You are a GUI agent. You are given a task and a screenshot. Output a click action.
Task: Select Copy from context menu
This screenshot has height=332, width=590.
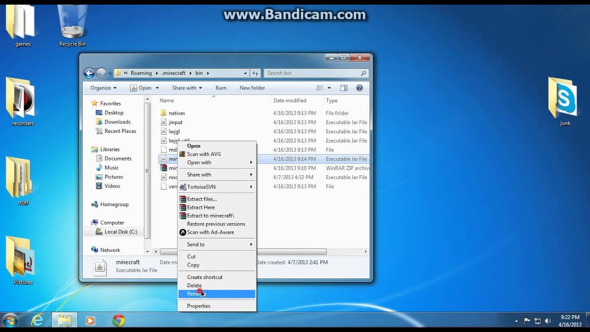[217, 265]
